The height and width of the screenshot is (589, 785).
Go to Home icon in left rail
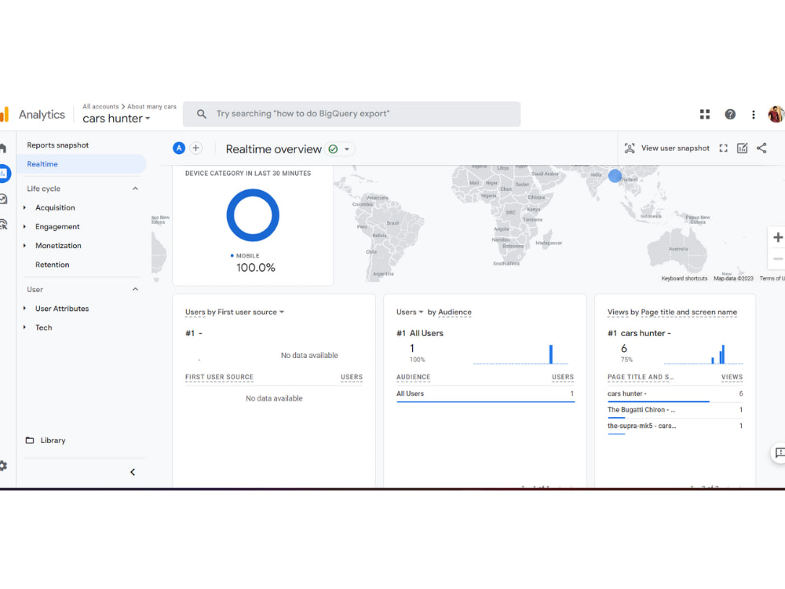[3, 148]
